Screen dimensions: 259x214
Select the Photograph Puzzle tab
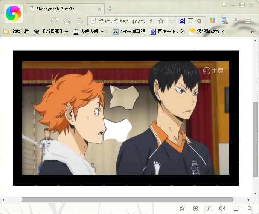[x=64, y=9]
